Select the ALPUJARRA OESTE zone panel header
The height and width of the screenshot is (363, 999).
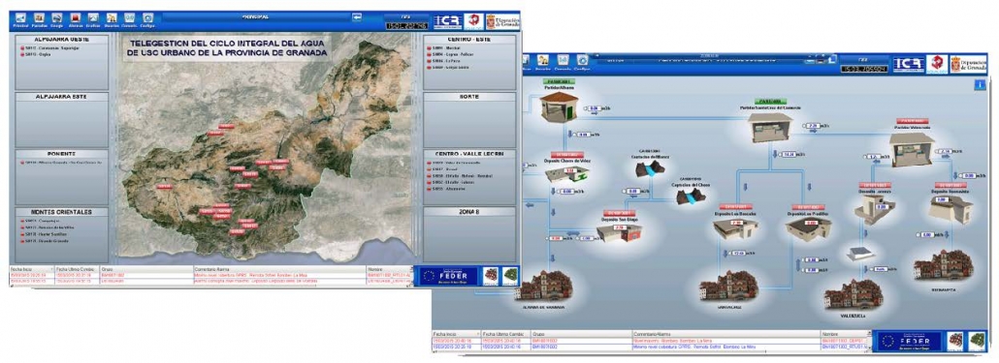pos(62,39)
